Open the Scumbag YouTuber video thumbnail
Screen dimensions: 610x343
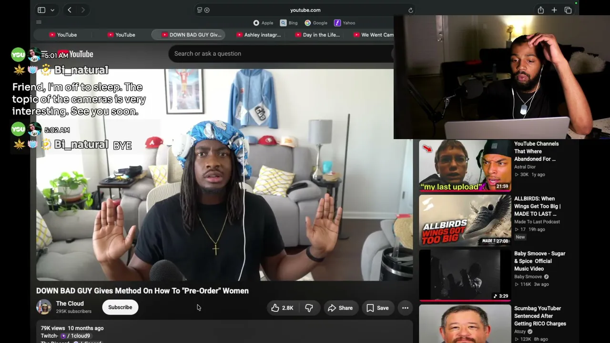(465, 324)
